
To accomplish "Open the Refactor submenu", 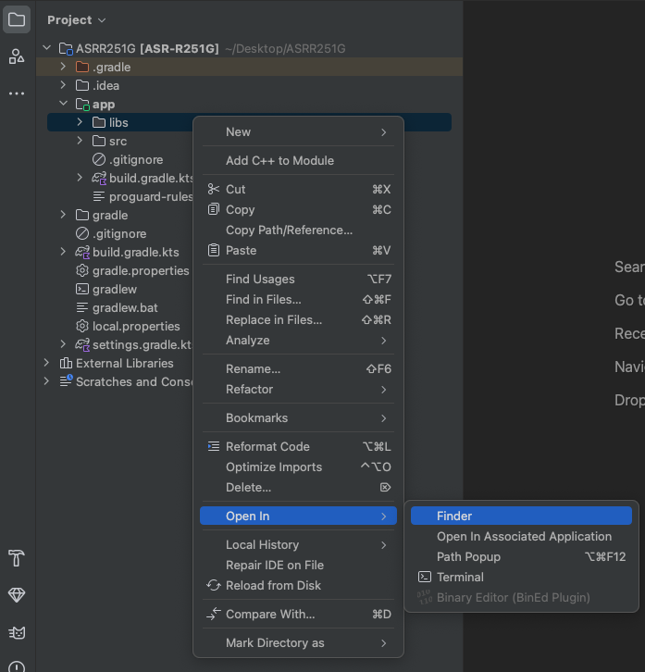I will pyautogui.click(x=250, y=389).
